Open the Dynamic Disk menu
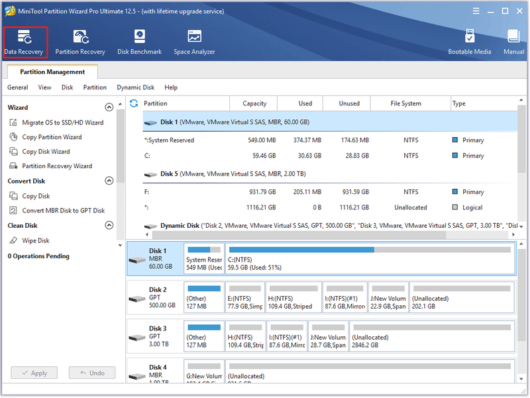 136,87
